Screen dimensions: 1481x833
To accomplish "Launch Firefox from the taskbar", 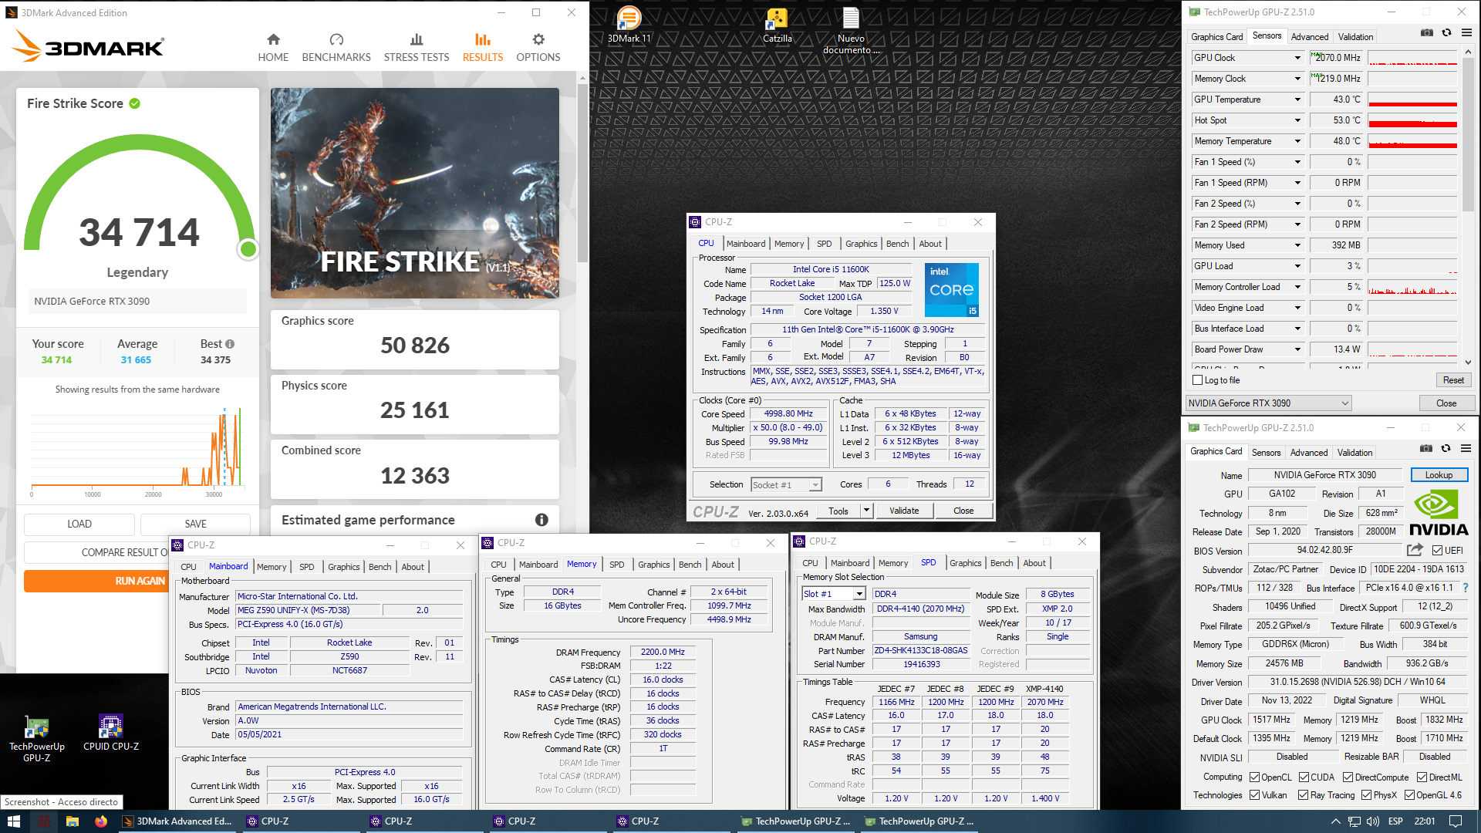I will tap(101, 821).
